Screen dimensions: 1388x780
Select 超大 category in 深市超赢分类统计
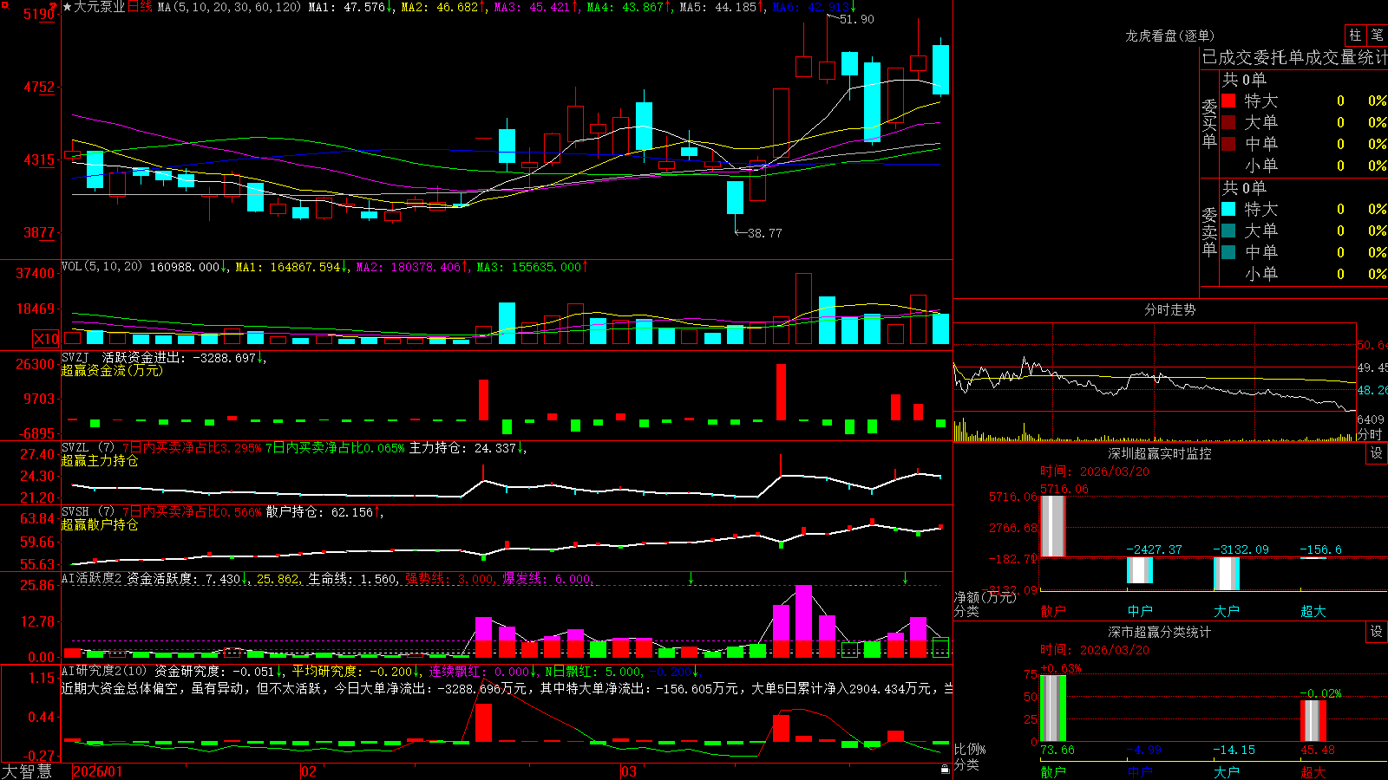pos(1313,772)
